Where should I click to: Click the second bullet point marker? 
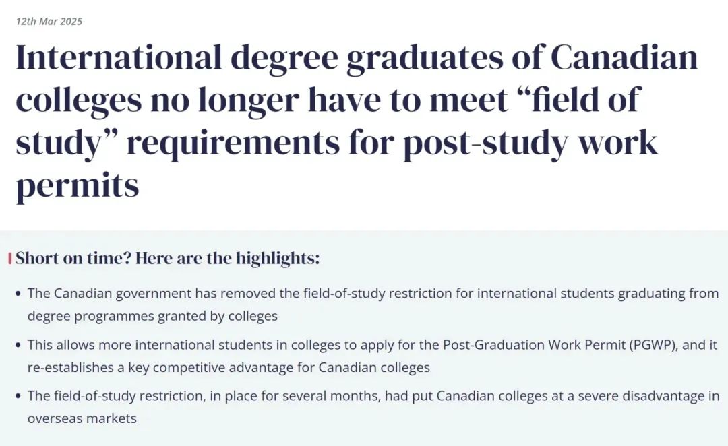coord(18,346)
